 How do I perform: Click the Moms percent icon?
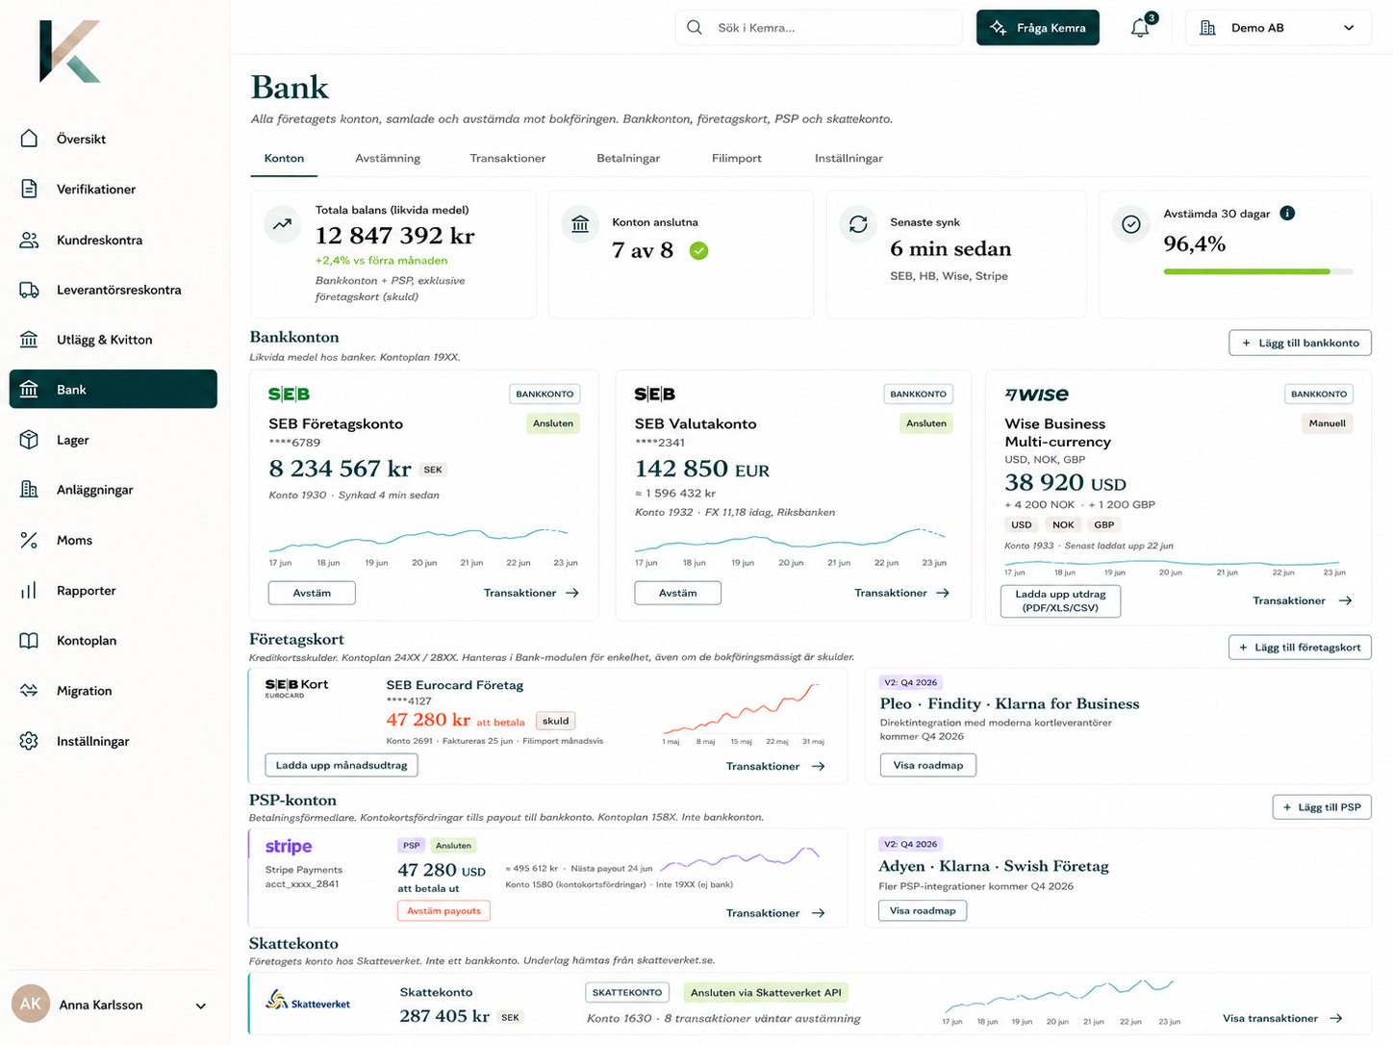click(29, 540)
